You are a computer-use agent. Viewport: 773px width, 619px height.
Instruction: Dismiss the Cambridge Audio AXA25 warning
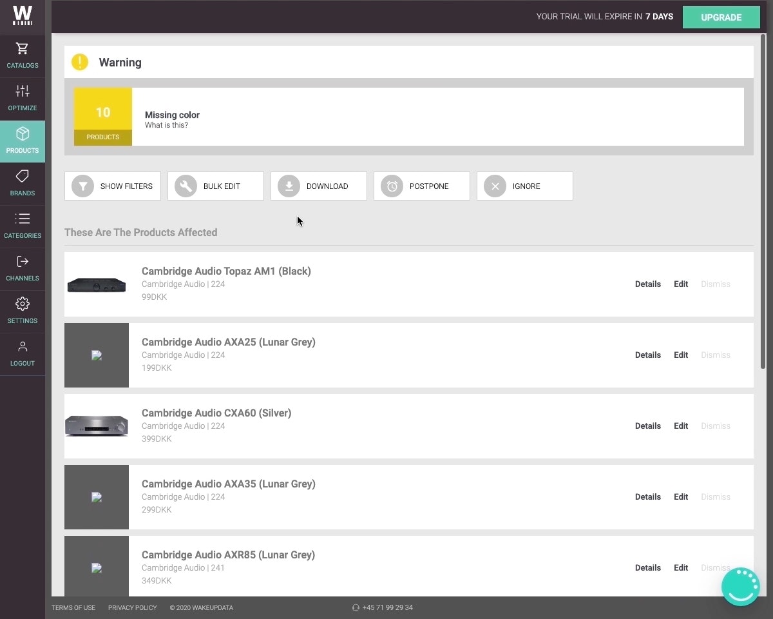pyautogui.click(x=716, y=355)
